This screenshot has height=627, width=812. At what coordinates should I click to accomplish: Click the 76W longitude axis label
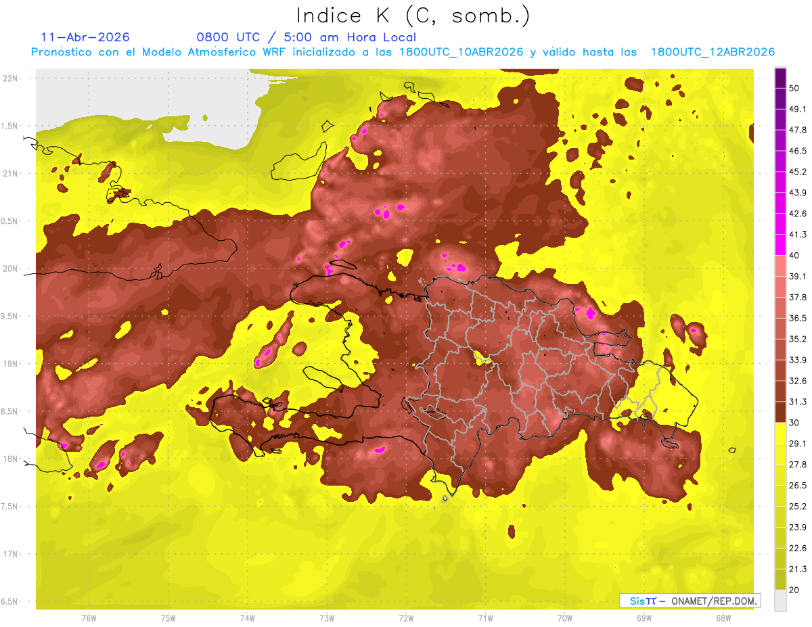coord(89,618)
